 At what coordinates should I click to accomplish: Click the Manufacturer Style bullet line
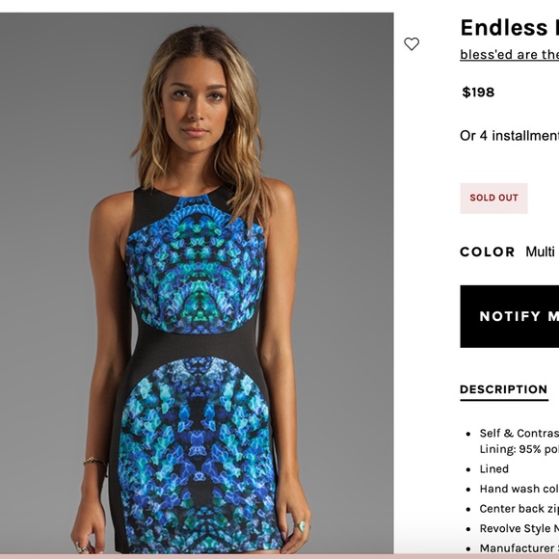click(519, 548)
